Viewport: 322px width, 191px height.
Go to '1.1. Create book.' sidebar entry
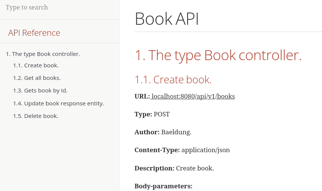[x=36, y=65]
